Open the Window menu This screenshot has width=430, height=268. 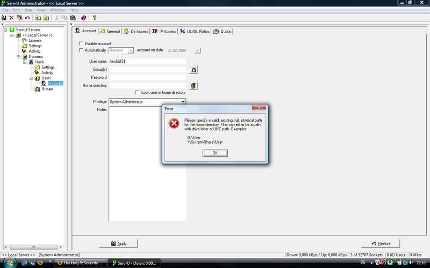pyautogui.click(x=58, y=10)
